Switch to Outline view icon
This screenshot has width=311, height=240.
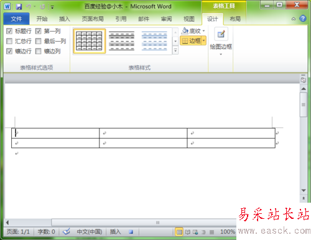pos(203,232)
